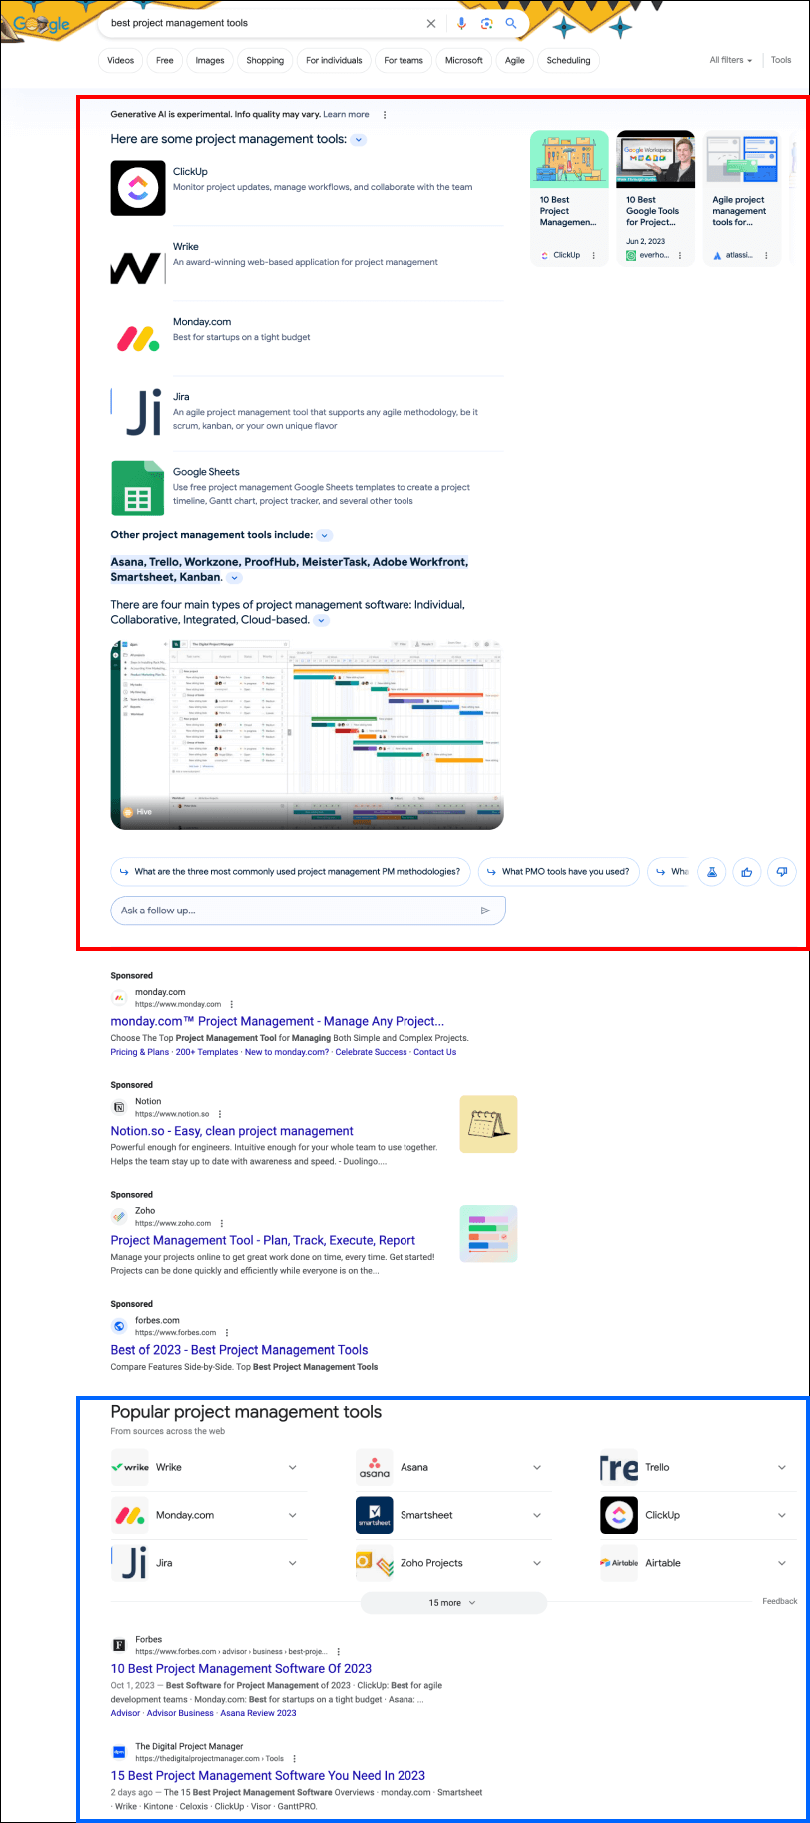Click the magnifying glass search icon
The width and height of the screenshot is (810, 1823).
coord(511,23)
